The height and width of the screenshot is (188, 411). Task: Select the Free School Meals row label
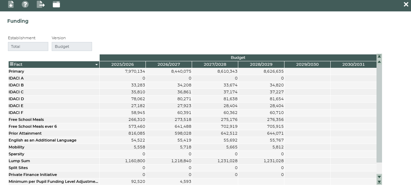(26, 119)
